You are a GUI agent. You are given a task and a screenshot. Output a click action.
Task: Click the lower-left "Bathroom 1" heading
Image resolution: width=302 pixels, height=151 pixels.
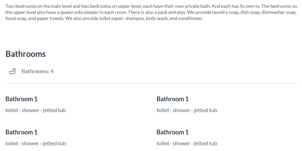click(21, 132)
